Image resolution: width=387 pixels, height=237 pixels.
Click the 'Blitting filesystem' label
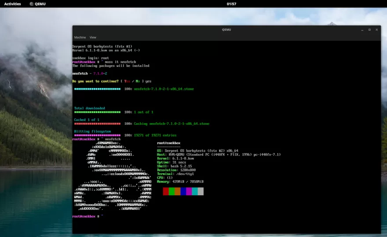pyautogui.click(x=92, y=131)
